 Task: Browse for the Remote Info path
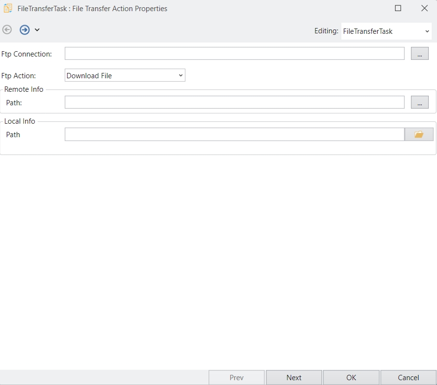pyautogui.click(x=420, y=102)
